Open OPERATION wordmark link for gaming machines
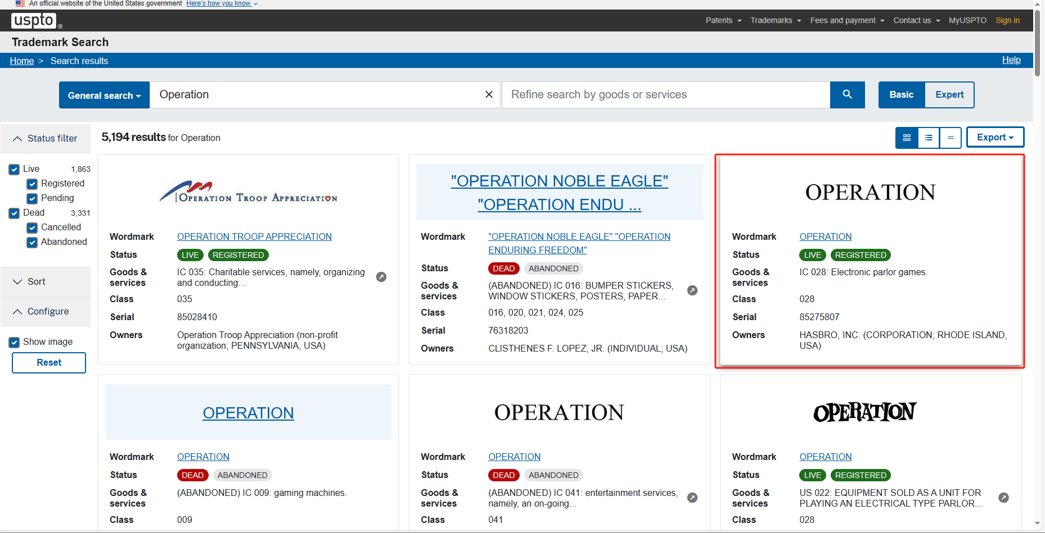Image resolution: width=1045 pixels, height=533 pixels. pyautogui.click(x=203, y=457)
